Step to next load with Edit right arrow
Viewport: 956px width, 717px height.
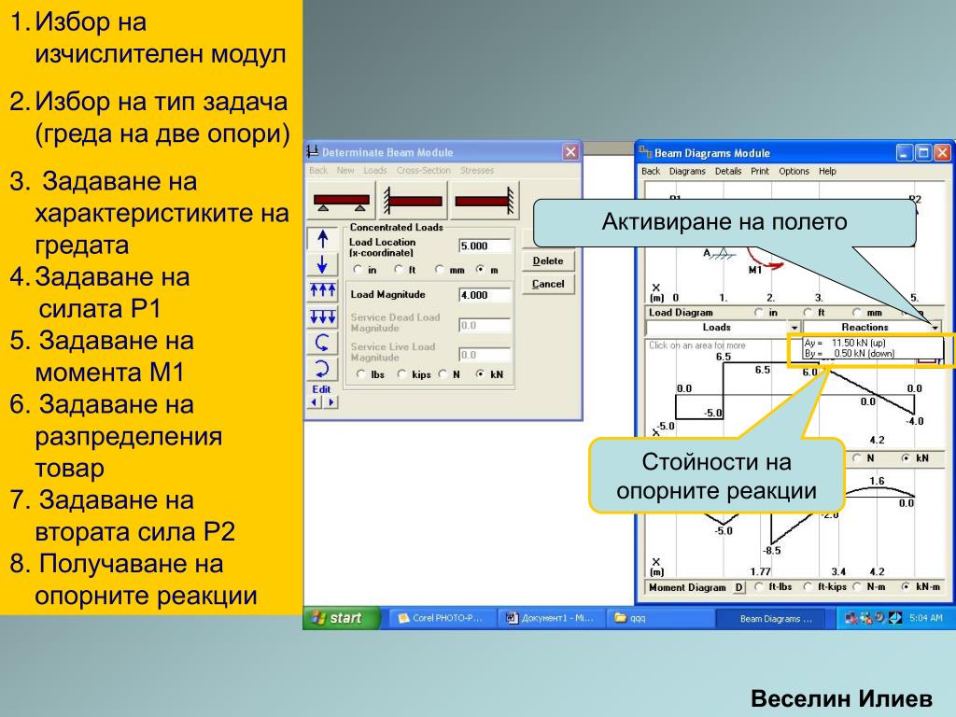coord(330,402)
